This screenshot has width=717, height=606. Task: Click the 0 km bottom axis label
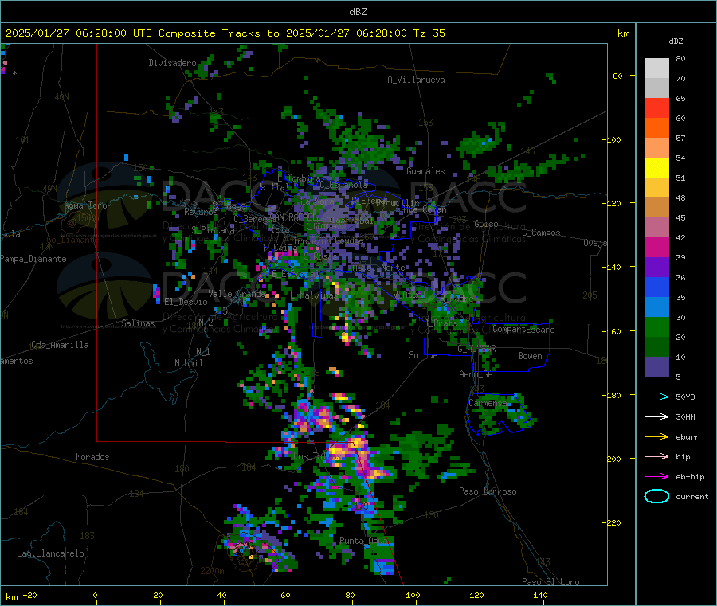(95, 595)
